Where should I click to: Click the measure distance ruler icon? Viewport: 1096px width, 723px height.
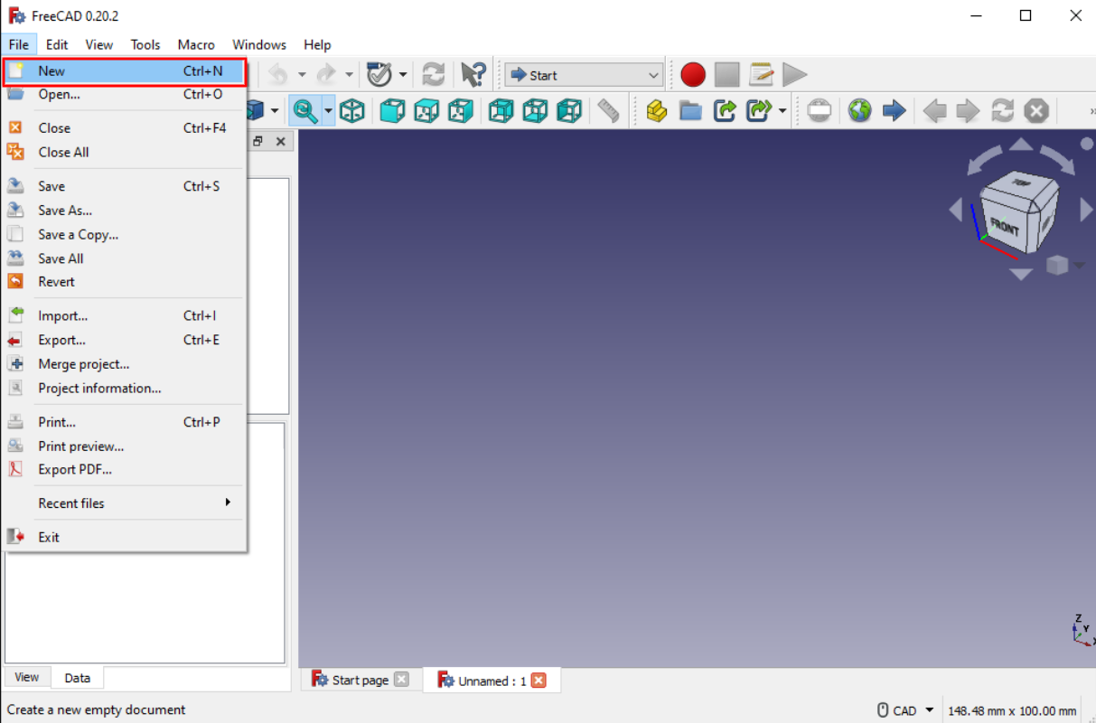click(x=609, y=111)
